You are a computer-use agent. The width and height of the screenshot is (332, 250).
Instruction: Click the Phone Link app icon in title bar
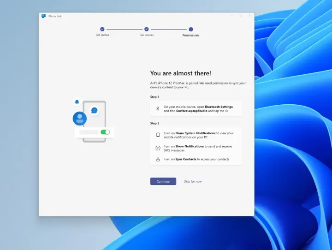tap(44, 16)
